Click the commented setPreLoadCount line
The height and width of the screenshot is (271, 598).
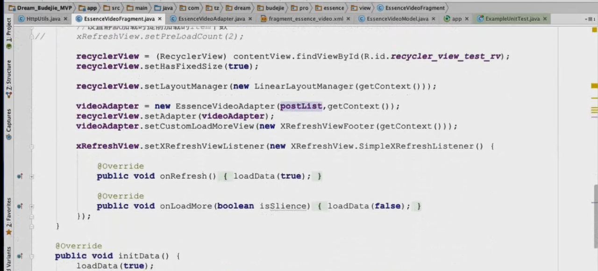pos(160,36)
